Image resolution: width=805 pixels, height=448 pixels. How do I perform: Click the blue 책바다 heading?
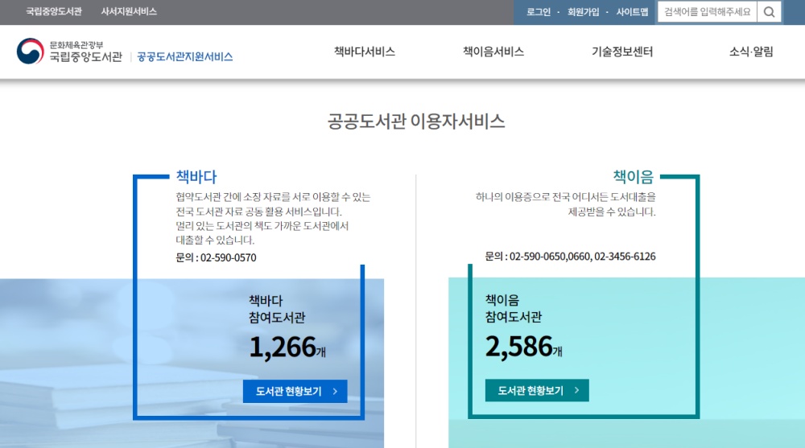click(x=196, y=177)
